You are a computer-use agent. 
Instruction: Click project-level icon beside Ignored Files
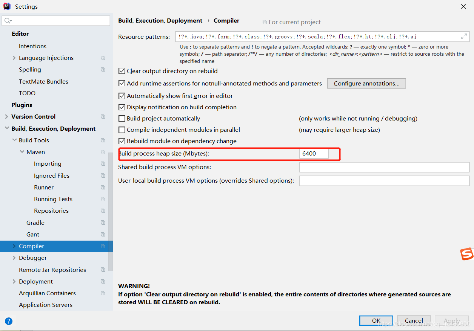[x=103, y=175]
